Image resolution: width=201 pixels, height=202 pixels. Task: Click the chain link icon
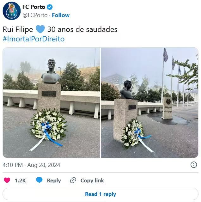click(73, 180)
